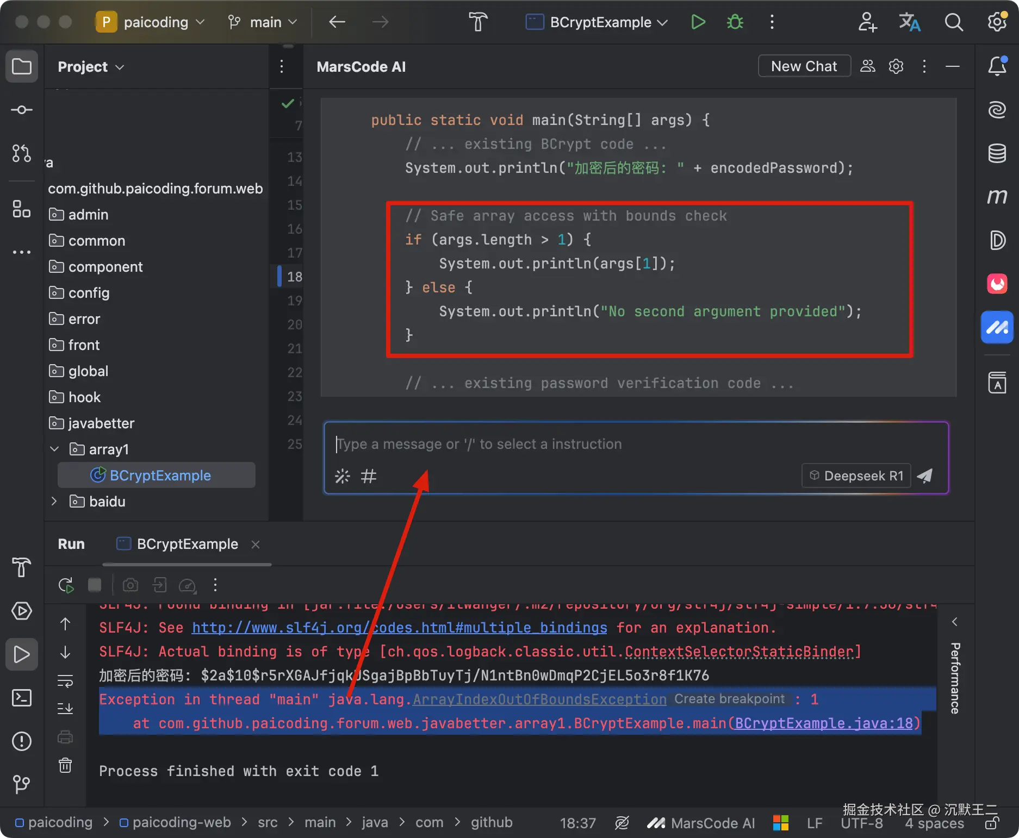Screen dimensions: 1019x838
Task: Click the Translate icon in the title bar
Action: coord(910,22)
